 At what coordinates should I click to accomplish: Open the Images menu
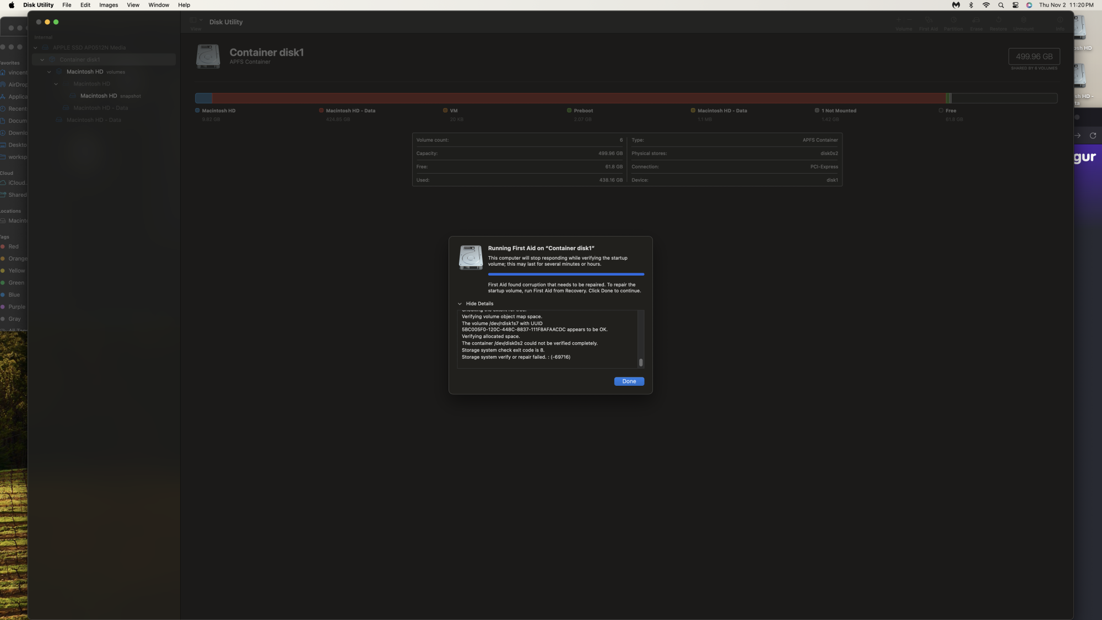[109, 5]
